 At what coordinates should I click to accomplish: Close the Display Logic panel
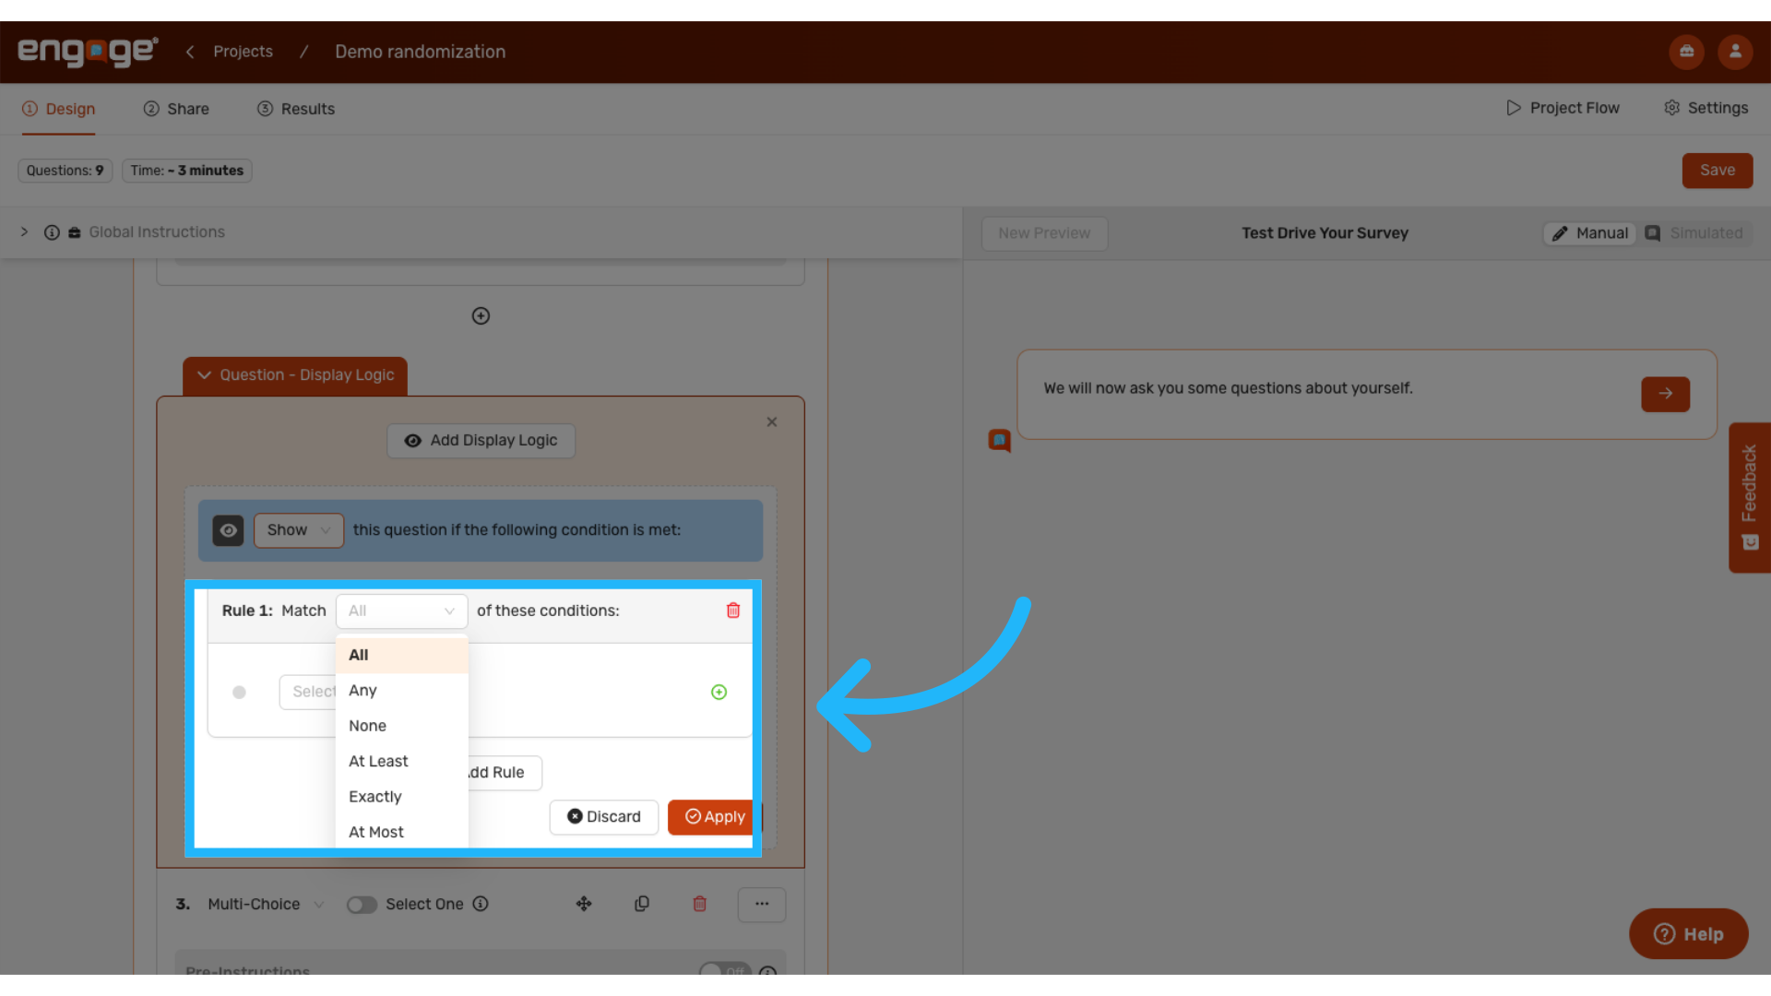pyautogui.click(x=772, y=422)
